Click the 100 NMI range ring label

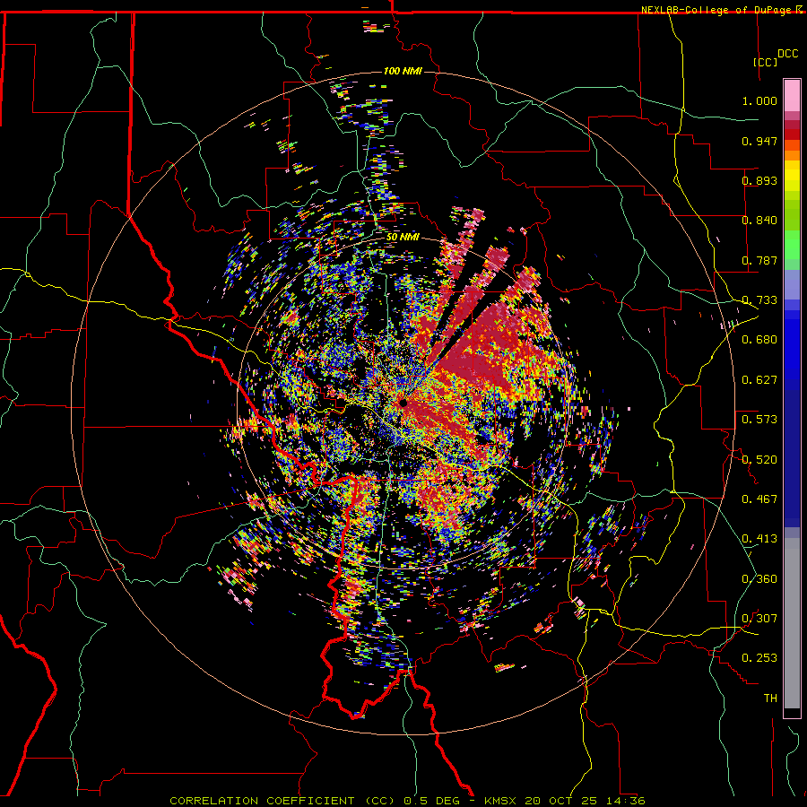(x=403, y=71)
